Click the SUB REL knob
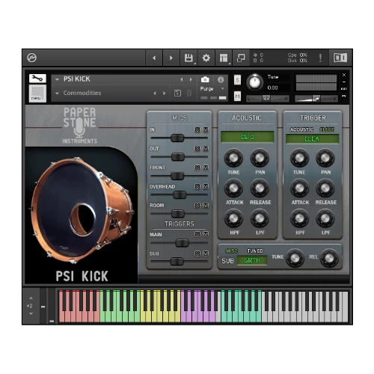The height and width of the screenshot is (374, 374). (x=329, y=258)
